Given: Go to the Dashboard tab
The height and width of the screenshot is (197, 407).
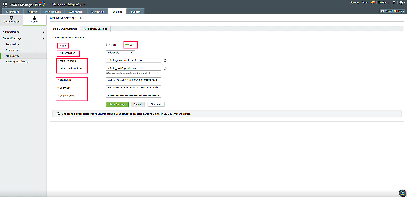Looking at the screenshot, I should 13,12.
